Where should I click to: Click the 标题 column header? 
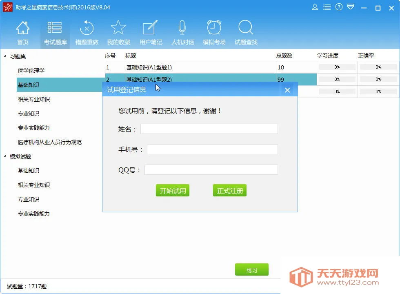click(131, 56)
